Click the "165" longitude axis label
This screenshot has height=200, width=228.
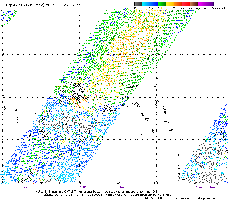(x=118, y=183)
